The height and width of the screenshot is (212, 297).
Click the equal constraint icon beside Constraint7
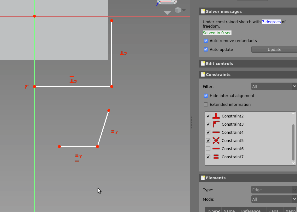click(x=216, y=157)
